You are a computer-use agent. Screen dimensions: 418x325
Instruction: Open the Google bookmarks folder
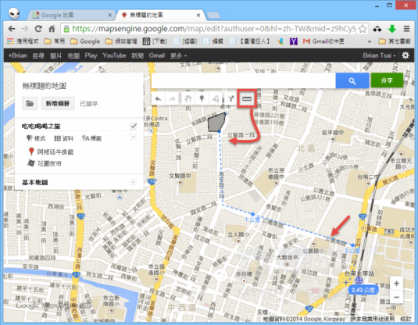coord(85,41)
